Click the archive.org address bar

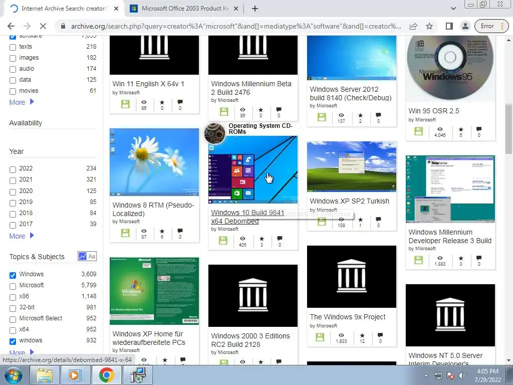[235, 26]
